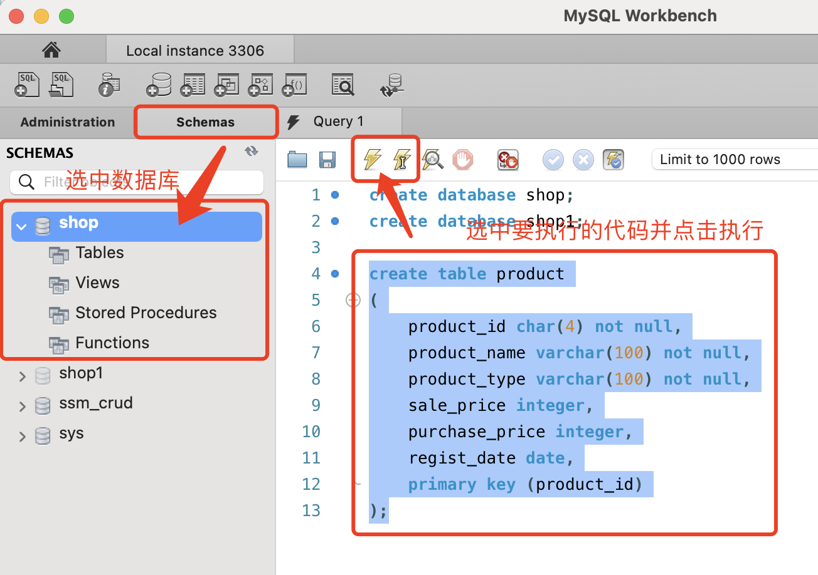Toggle auto-commit mode
818x575 pixels.
[x=613, y=160]
